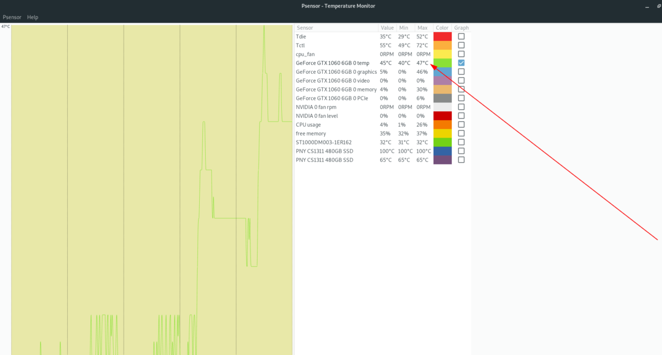The height and width of the screenshot is (355, 662).
Task: Click the 26% max of CPU usage
Action: [x=422, y=125]
